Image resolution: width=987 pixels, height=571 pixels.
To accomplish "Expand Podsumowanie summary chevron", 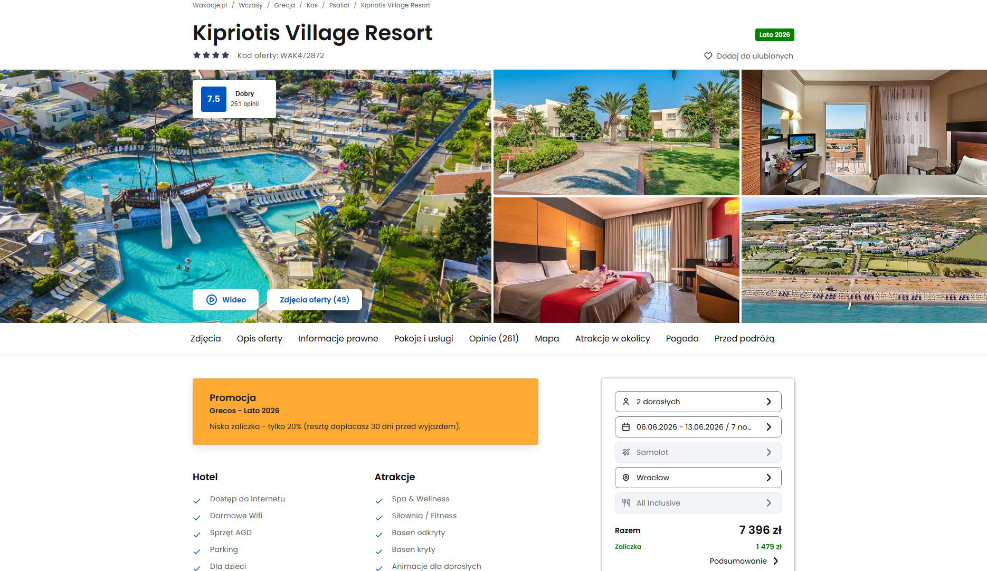I will tap(776, 561).
